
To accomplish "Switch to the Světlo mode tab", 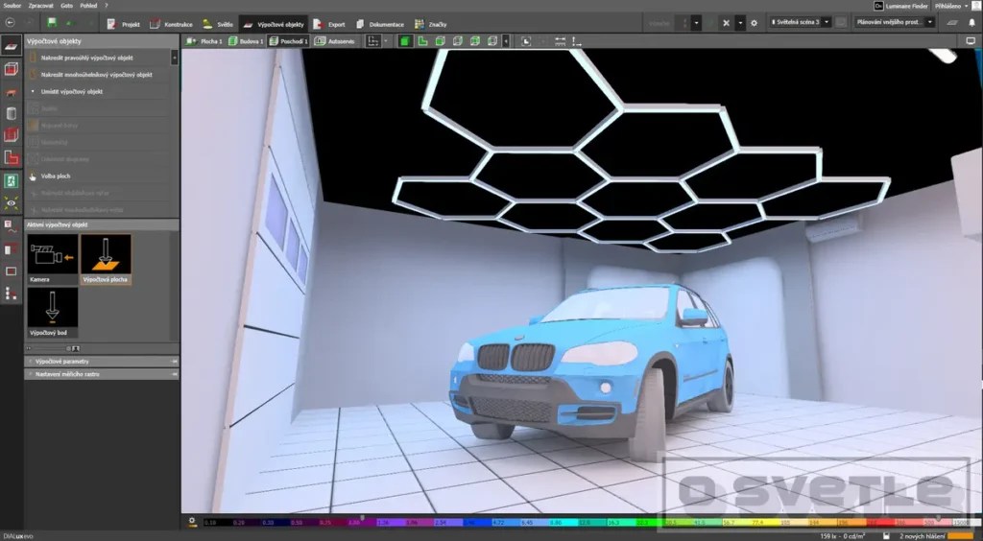I will pyautogui.click(x=218, y=24).
